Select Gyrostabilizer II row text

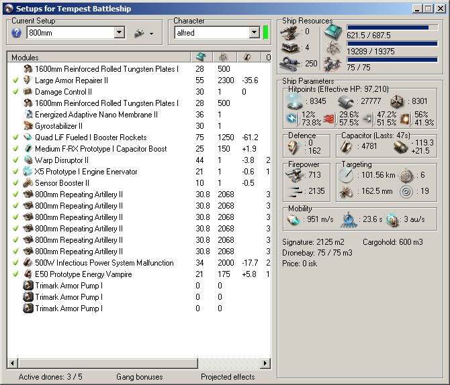click(x=58, y=126)
